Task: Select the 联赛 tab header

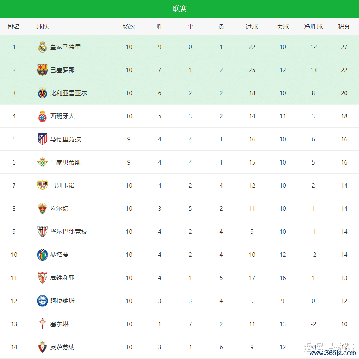Action: 180,9
